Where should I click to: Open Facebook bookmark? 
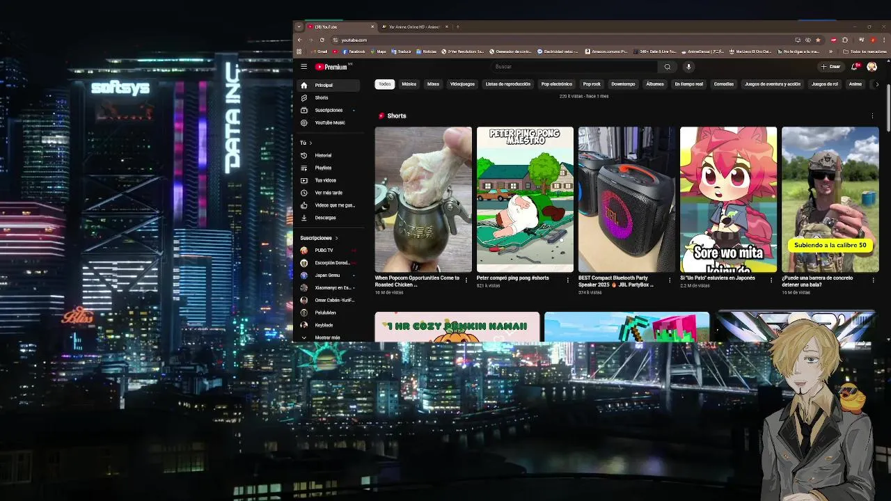(x=353, y=51)
